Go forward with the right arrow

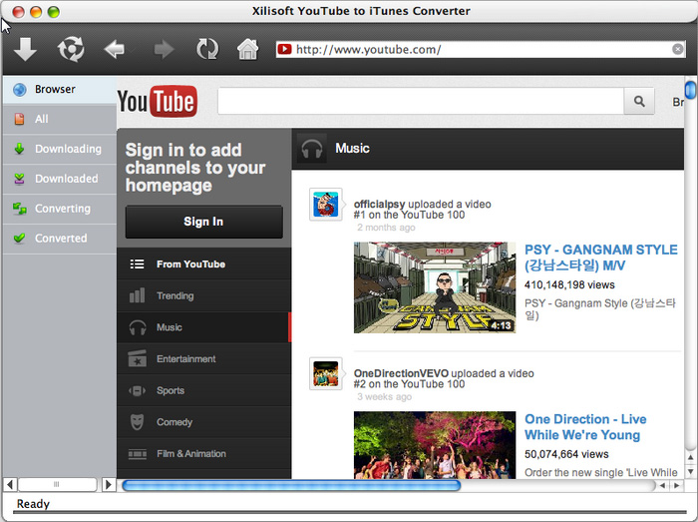[164, 49]
